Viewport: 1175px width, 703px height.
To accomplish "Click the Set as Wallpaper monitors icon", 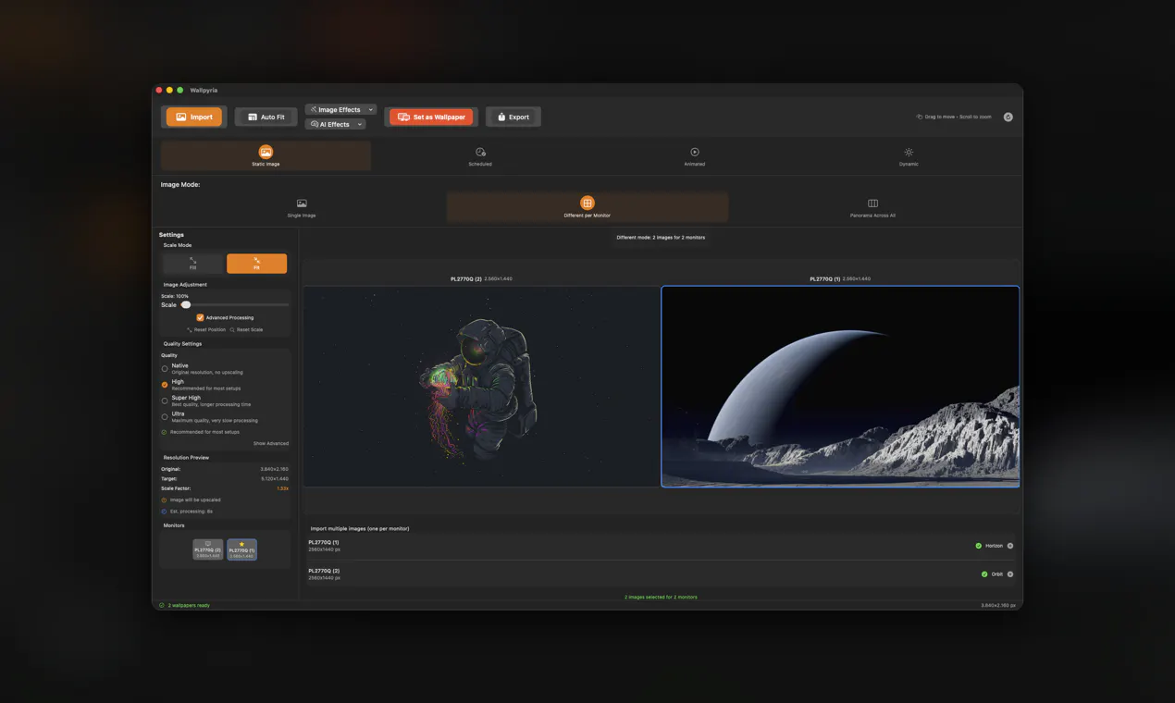I will click(x=403, y=117).
